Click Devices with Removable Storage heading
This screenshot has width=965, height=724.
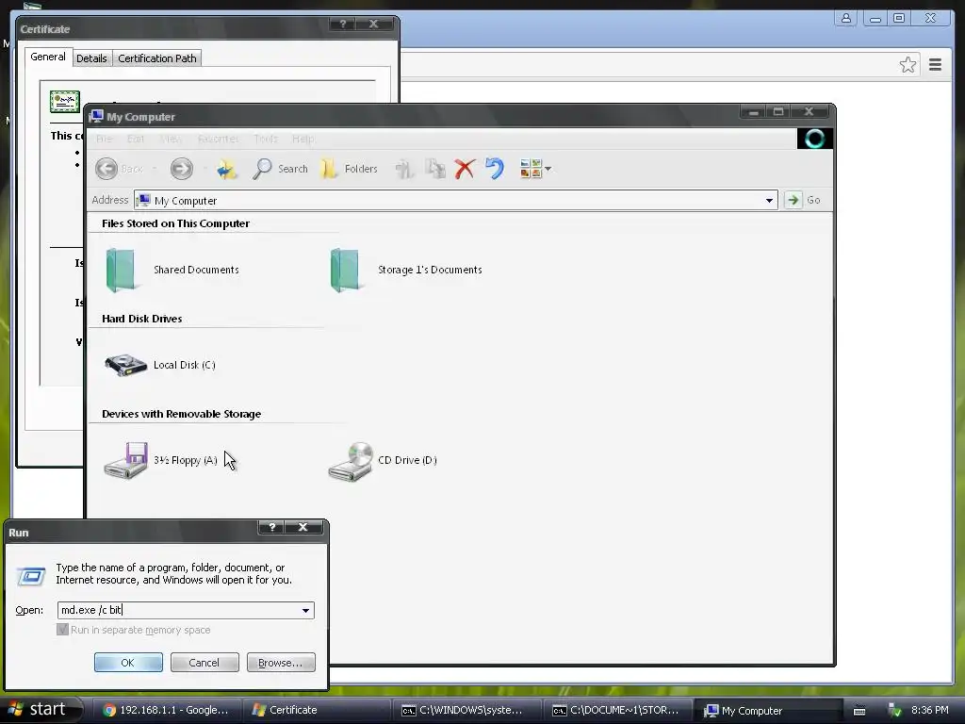(181, 415)
